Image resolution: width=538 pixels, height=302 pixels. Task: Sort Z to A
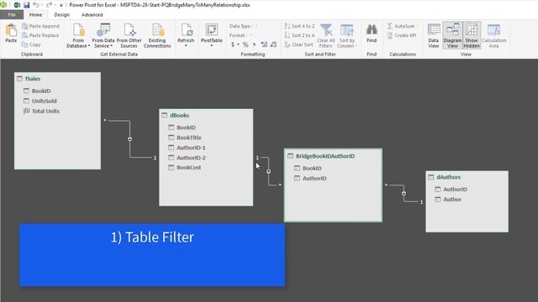(299, 35)
